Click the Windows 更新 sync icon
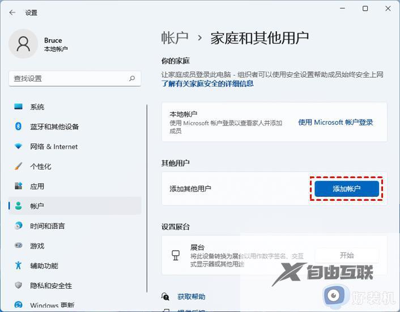Screen dimensions: 400x312 click(x=18, y=305)
